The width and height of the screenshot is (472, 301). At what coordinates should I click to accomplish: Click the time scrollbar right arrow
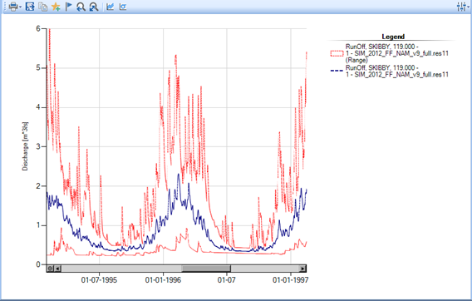[302, 269]
